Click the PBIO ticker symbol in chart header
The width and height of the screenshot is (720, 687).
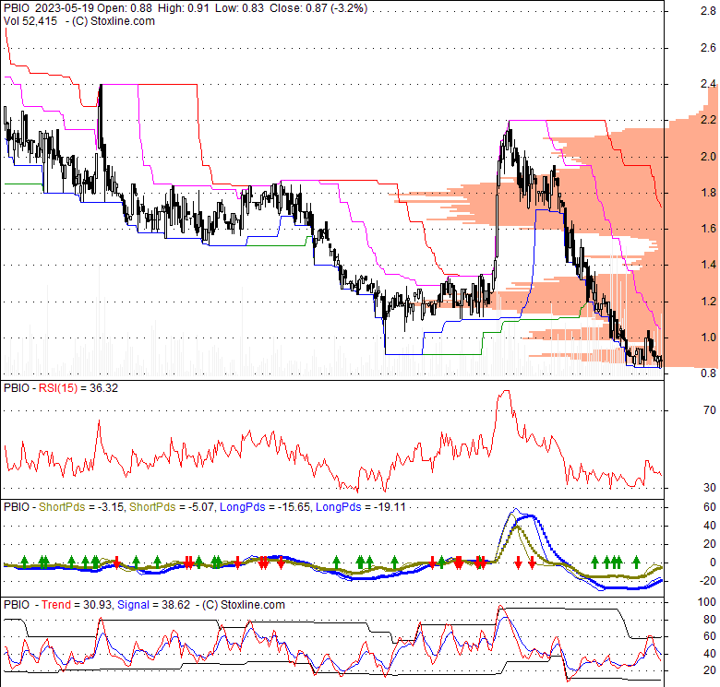point(18,8)
